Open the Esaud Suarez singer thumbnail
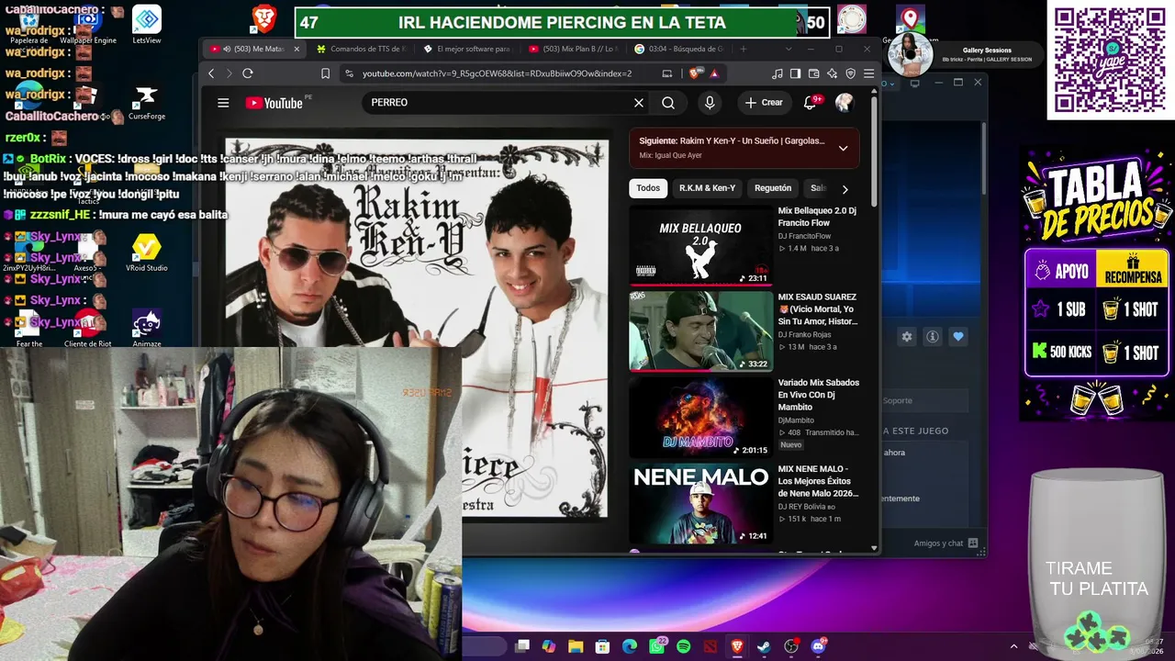The height and width of the screenshot is (661, 1175). coord(700,331)
